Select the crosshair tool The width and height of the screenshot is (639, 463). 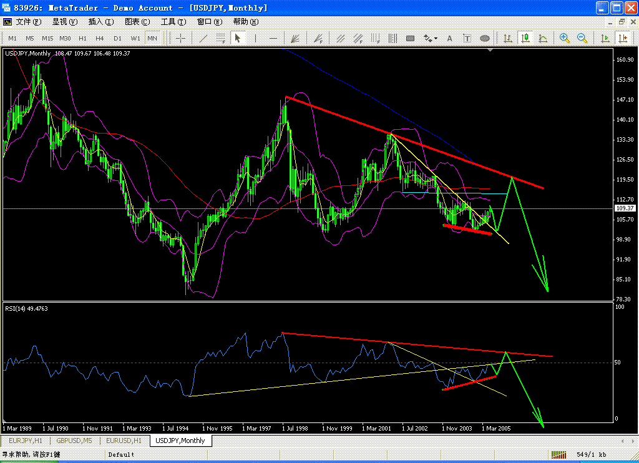181,38
